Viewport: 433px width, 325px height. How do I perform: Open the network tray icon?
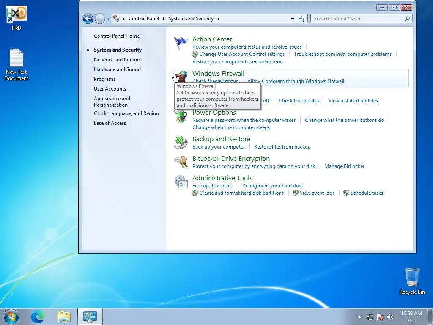[x=370, y=317]
